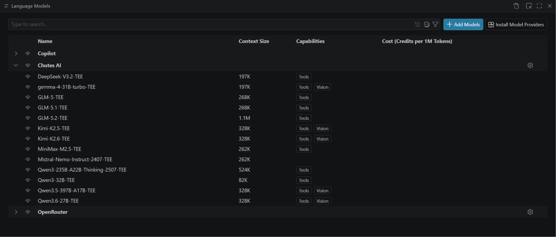Click Vision tag on Kimi-K2.5-TEE row

click(322, 128)
